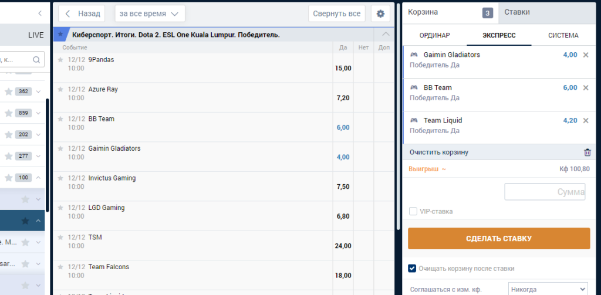
Task: Collapse the ESL One Kuala Lumpur section
Action: tap(386, 35)
